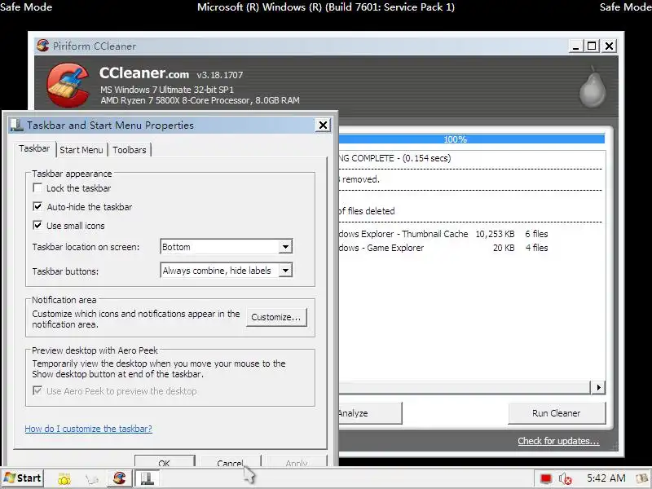The height and width of the screenshot is (489, 652).
Task: Click the greyed Apply button
Action: coord(297,461)
